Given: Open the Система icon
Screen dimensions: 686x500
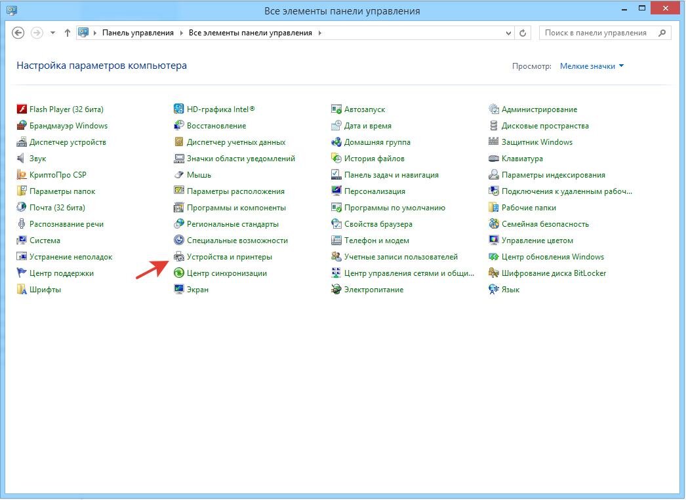Looking at the screenshot, I should pyautogui.click(x=22, y=240).
